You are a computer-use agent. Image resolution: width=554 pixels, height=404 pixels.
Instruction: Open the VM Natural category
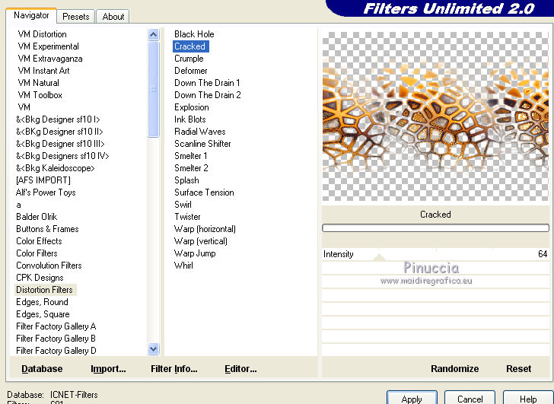click(x=39, y=83)
